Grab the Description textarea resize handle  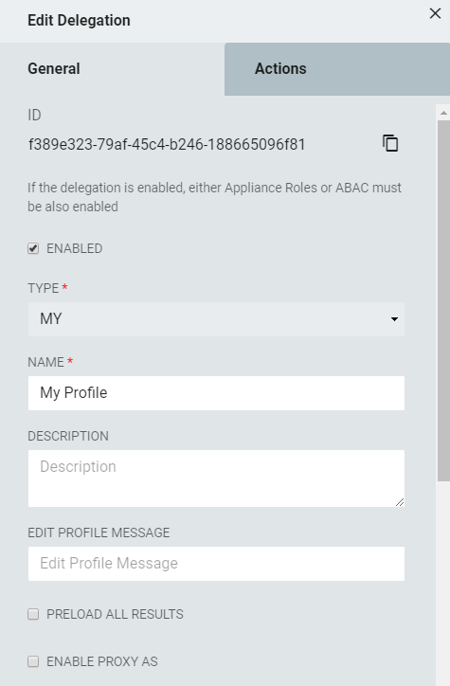(400, 502)
